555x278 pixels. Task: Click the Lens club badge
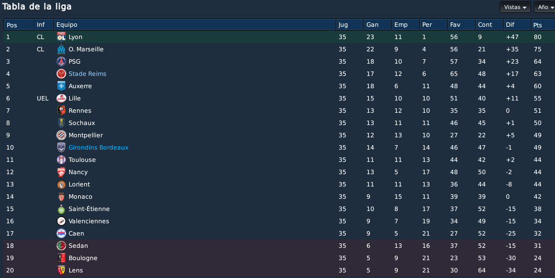[61, 270]
